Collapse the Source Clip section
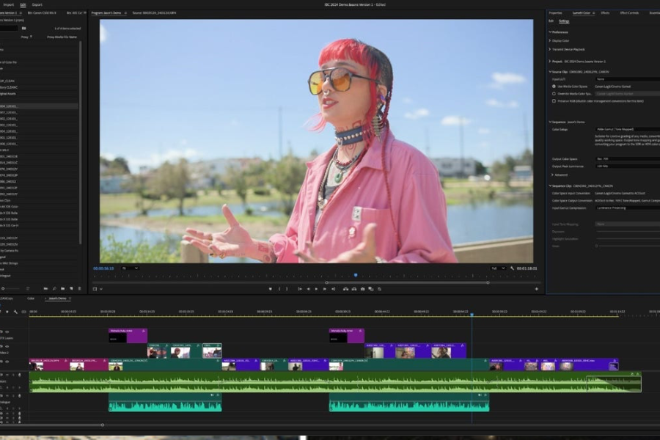The image size is (660, 440). tap(550, 72)
